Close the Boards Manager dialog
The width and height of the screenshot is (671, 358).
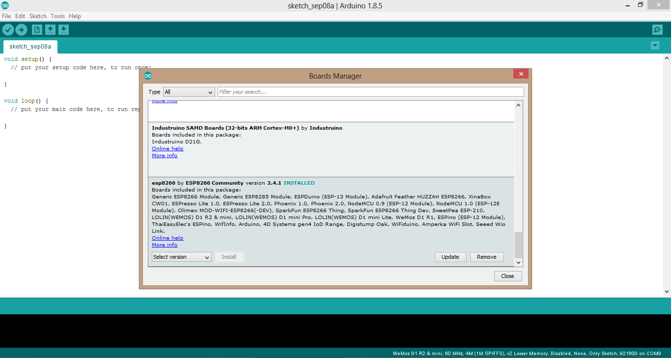tap(507, 275)
